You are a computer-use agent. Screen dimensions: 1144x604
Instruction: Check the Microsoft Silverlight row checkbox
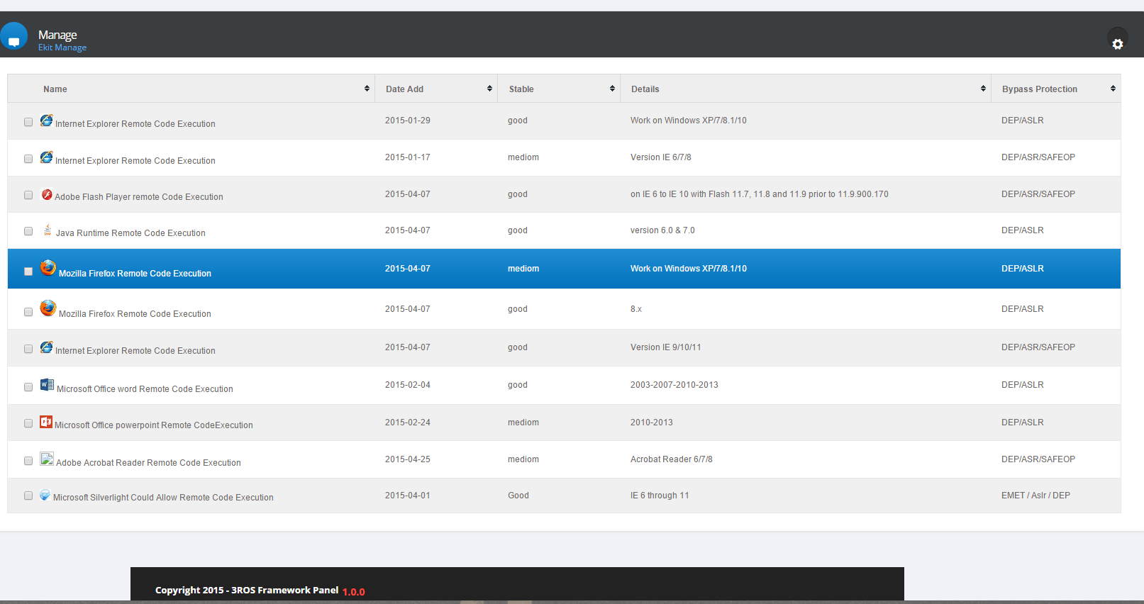[28, 496]
